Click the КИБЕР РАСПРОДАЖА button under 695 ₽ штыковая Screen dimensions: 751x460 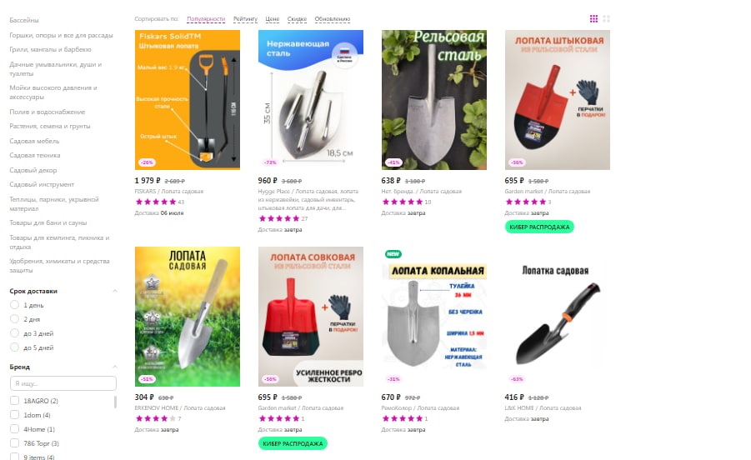(x=539, y=227)
